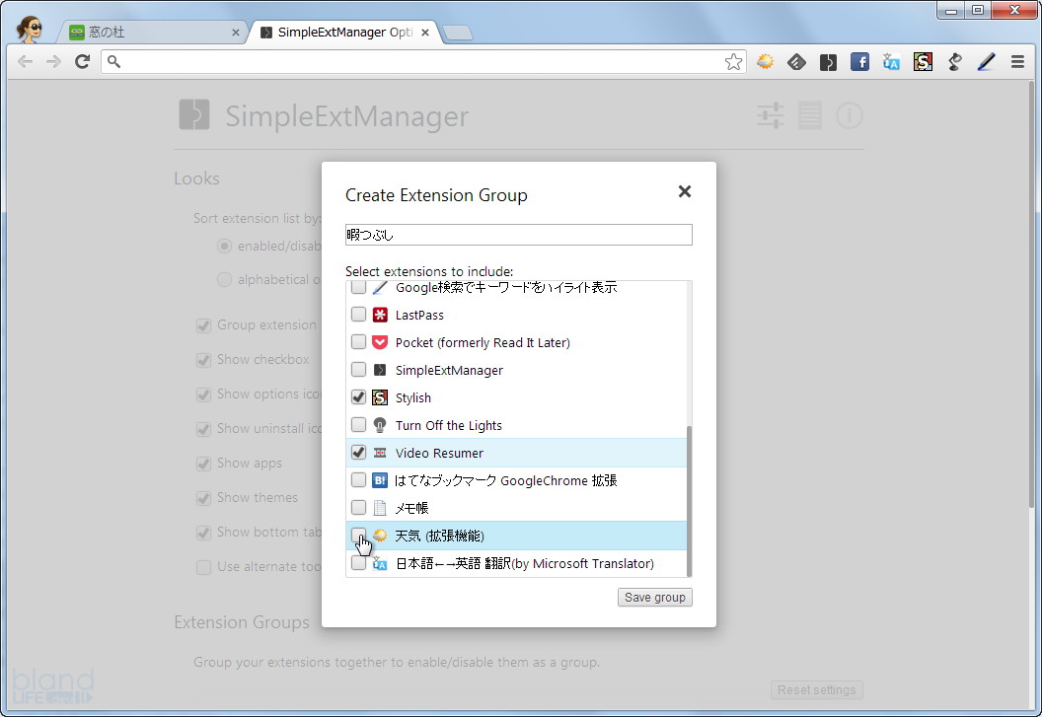Viewport: 1042px width, 717px height.
Task: Click the 'Select extensions to include:' label
Action: click(429, 271)
